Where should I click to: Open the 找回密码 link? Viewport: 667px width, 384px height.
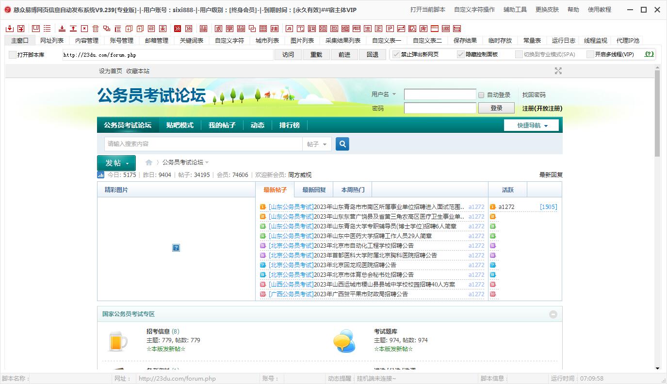(534, 95)
